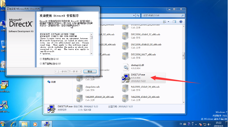Click the language bar help icon
Image resolution: width=228 pixels, height=127 pixels.
point(189,124)
